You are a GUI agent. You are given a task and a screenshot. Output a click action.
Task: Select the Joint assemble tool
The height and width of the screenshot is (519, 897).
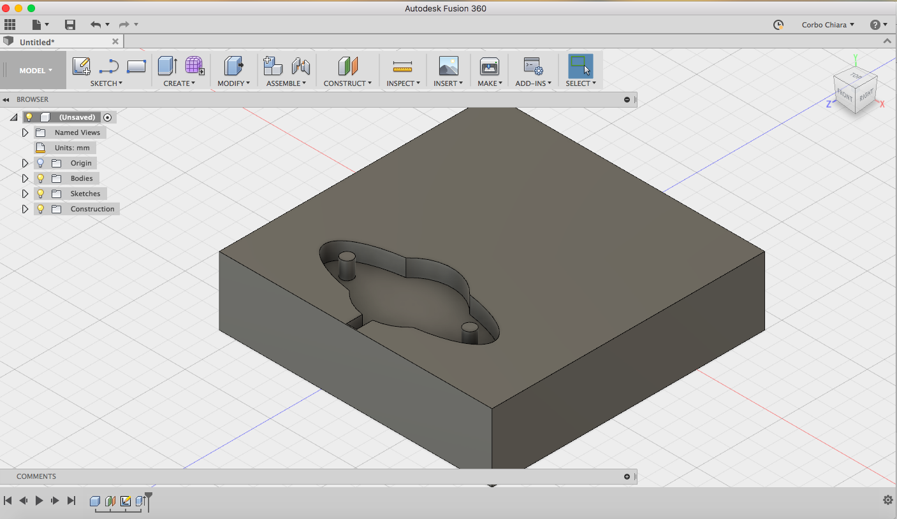[x=300, y=66]
